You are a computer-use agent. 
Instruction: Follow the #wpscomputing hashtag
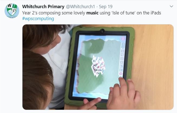click(x=38, y=18)
